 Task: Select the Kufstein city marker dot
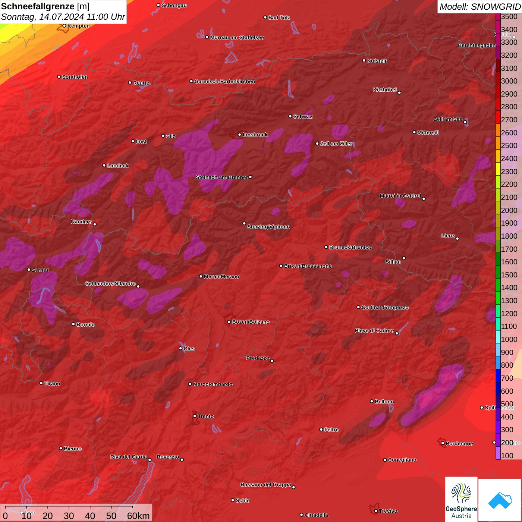point(364,60)
